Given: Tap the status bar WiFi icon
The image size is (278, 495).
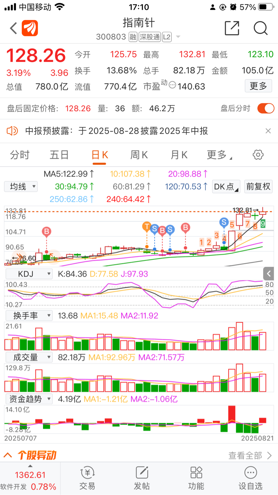Looking at the screenshot, I should click(x=60, y=7).
